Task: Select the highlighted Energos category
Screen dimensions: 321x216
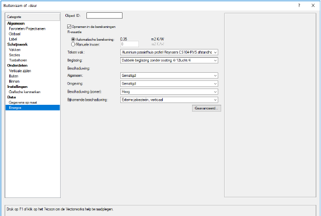Action: [x=33, y=108]
